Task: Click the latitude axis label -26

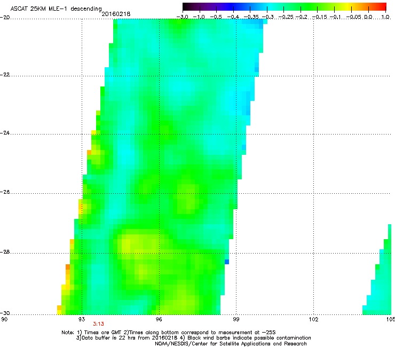Action: tap(5, 192)
